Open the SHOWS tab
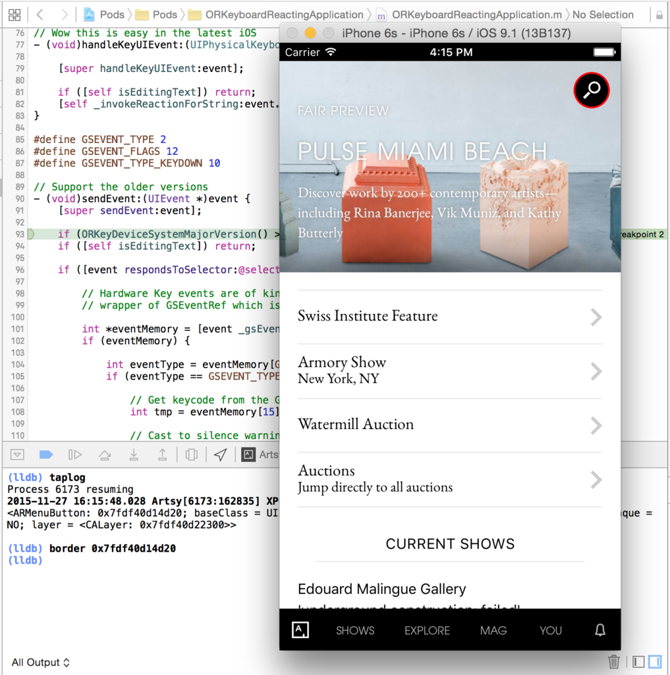 [355, 631]
